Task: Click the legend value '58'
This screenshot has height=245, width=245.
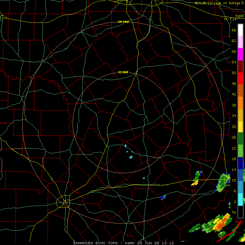Action: [x=234, y=51]
